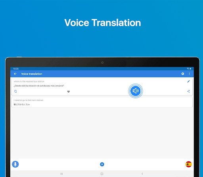Select the 'I need to go to the train station' card
The image size is (203, 177).
(x=102, y=102)
